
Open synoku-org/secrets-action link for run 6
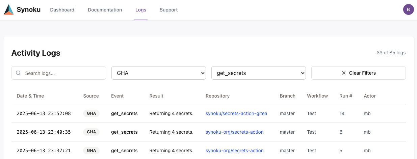[x=234, y=132]
